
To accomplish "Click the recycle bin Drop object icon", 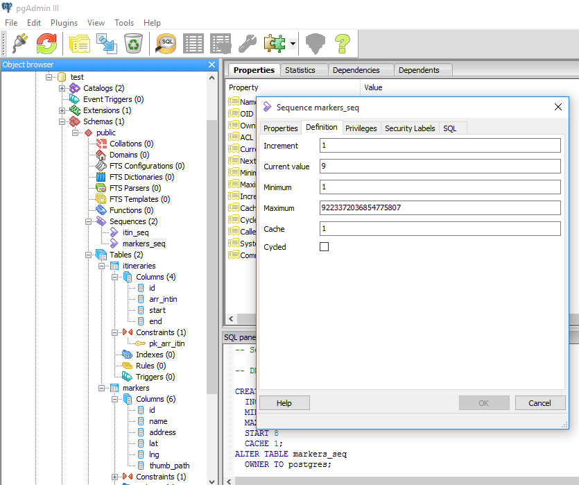I will pos(133,43).
